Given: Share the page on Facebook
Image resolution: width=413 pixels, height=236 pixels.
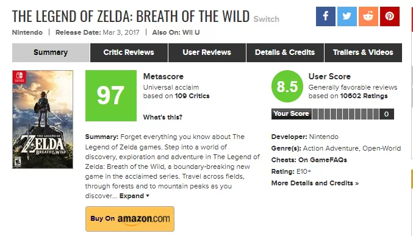Looking at the screenshot, I should pos(326,16).
